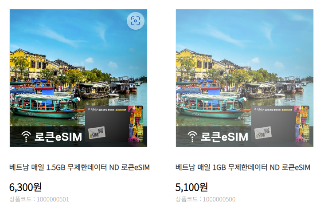Click the yellow building in the right product photo
Image resolution: width=324 pixels, height=209 pixels.
[x=193, y=64]
